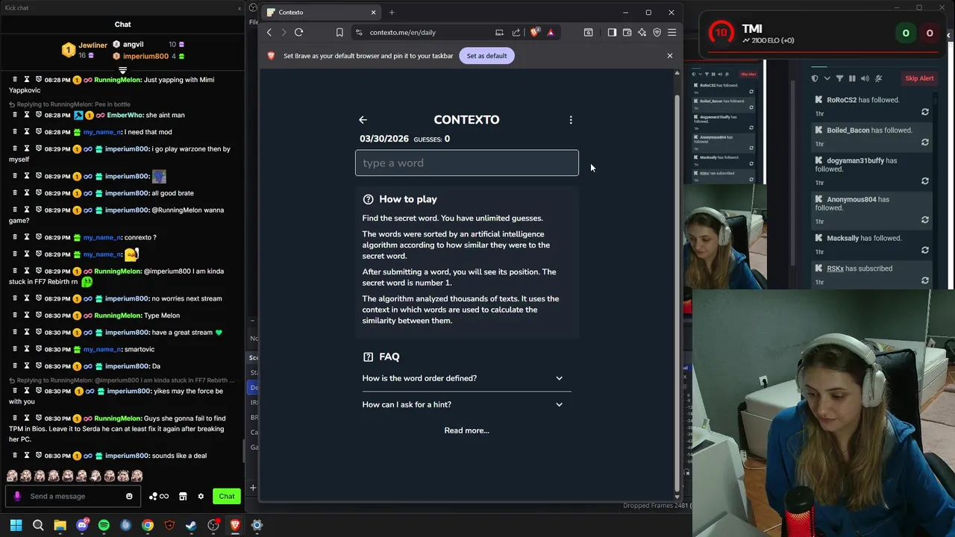Pause the alert queue
The width and height of the screenshot is (955, 537).
pyautogui.click(x=852, y=78)
